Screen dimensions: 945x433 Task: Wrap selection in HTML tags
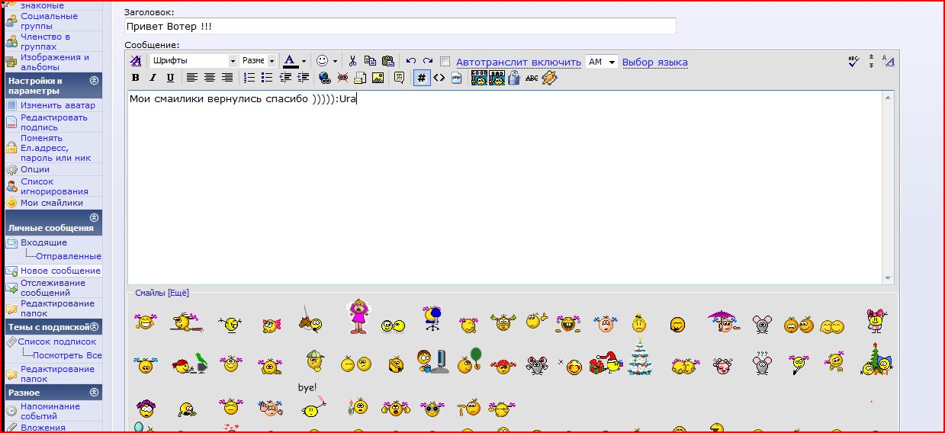coord(439,78)
